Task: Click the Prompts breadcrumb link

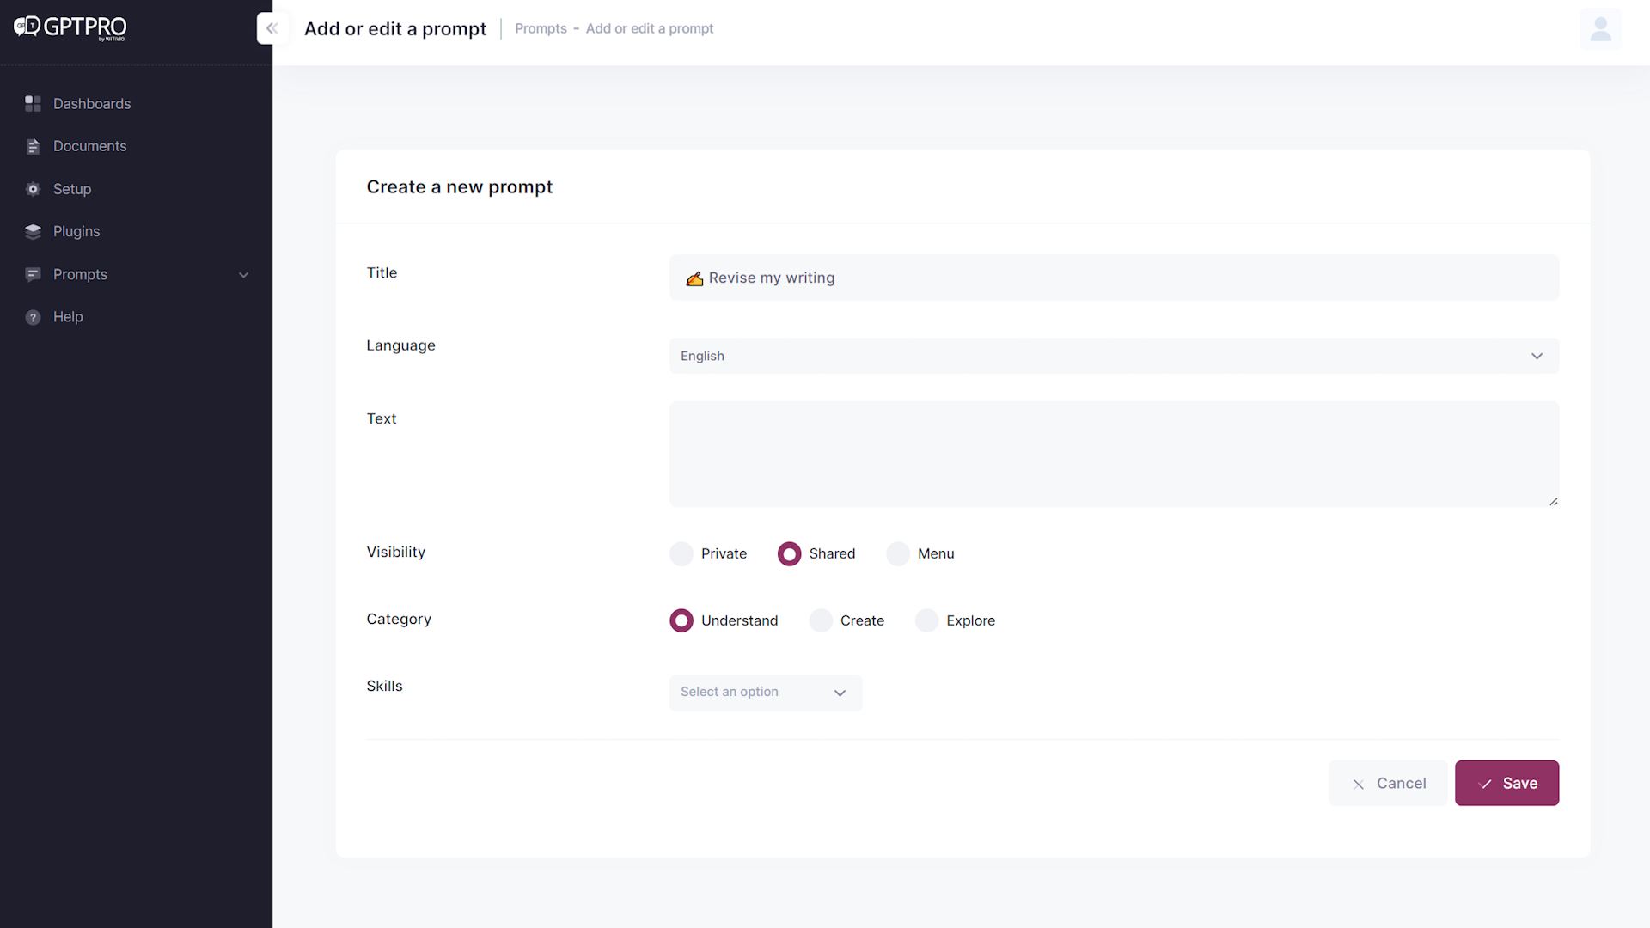Action: (541, 28)
